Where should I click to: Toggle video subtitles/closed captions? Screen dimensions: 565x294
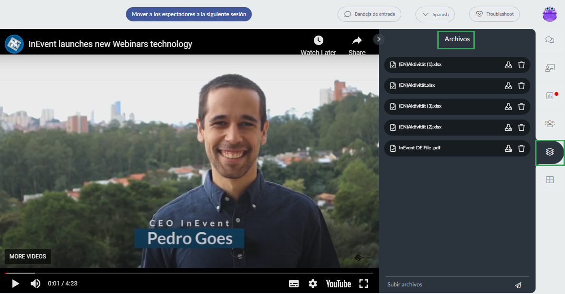294,284
